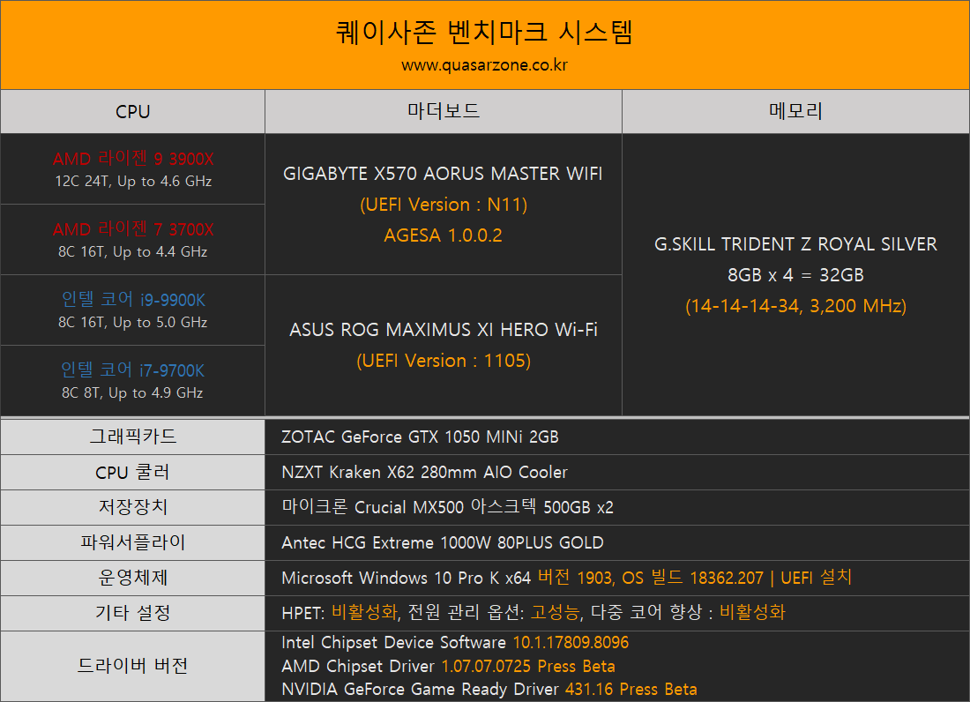970x702 pixels.
Task: Select the AMD 라이젠 7 3700X entry
Action: coord(133,228)
